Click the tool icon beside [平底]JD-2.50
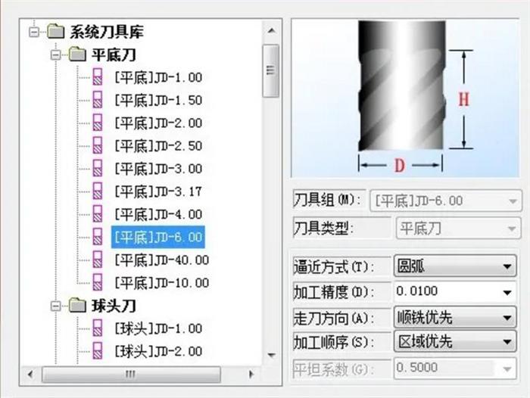530x398 pixels. [x=98, y=145]
